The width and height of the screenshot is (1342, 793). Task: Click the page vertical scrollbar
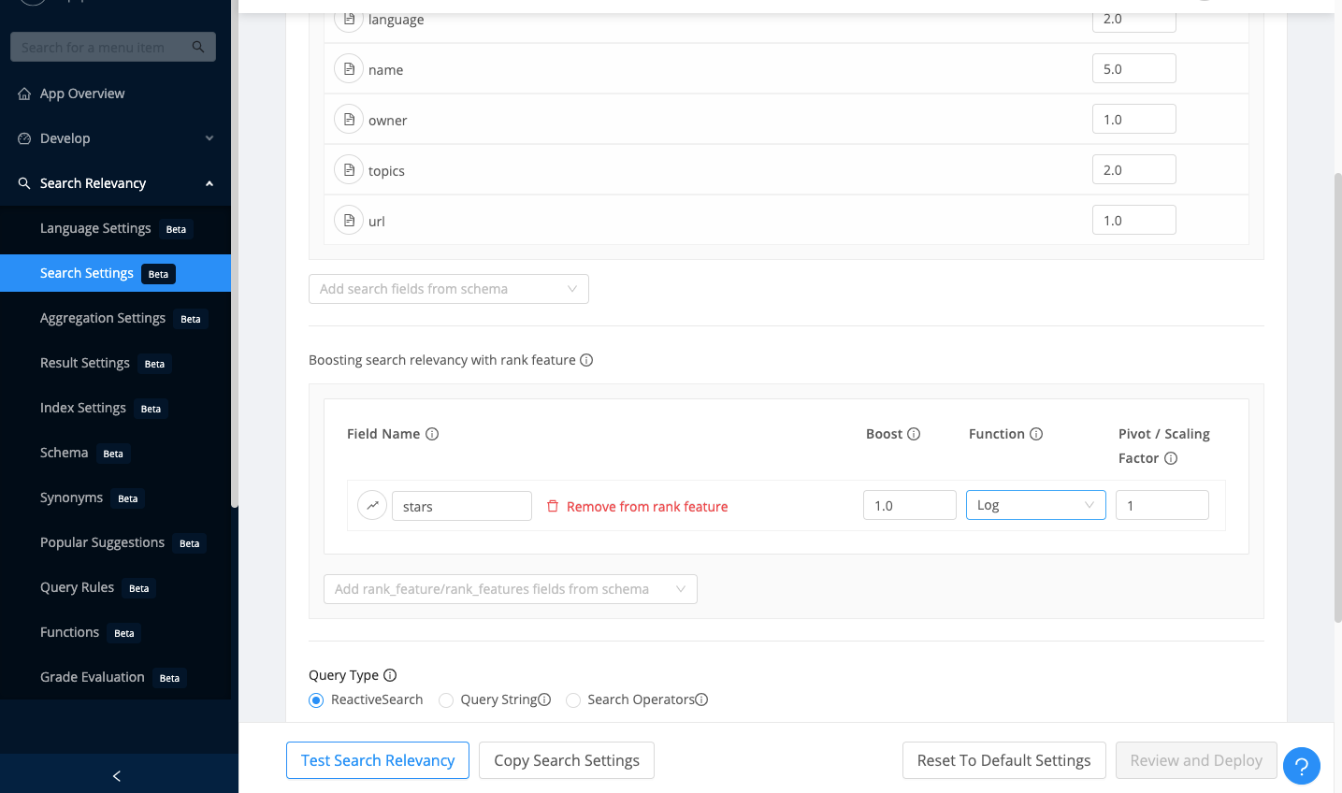coord(1337,393)
